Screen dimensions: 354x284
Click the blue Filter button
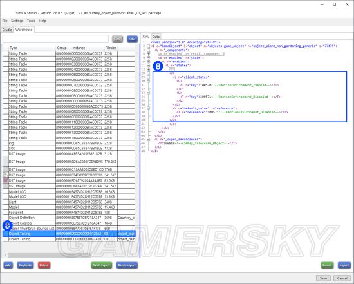[x=132, y=39]
